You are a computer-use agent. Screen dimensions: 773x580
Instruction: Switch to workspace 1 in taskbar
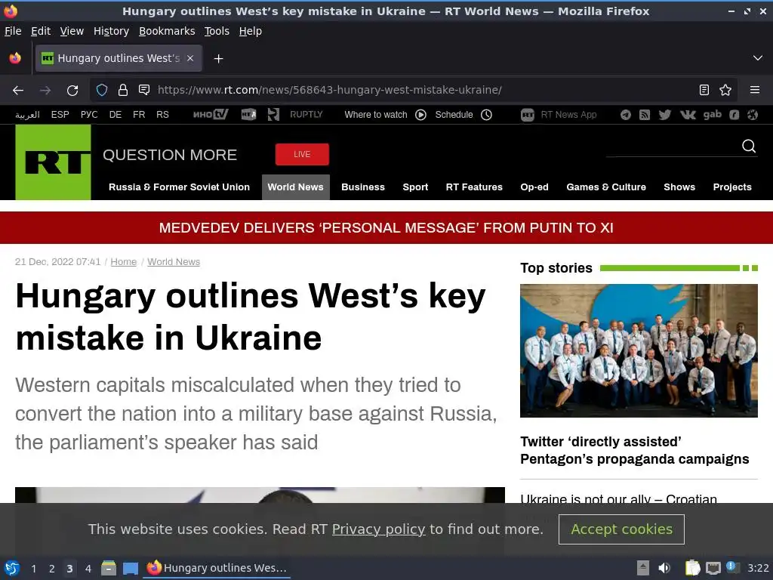33,569
